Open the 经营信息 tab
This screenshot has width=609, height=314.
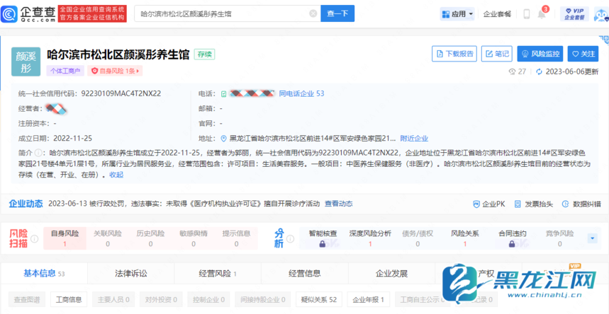(304, 273)
